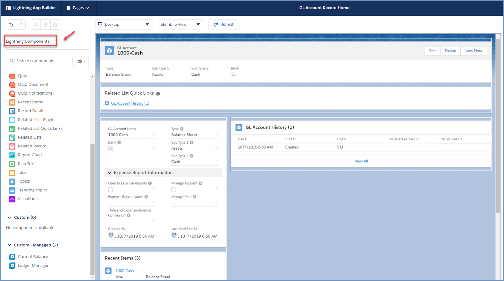The width and height of the screenshot is (504, 281).
Task: Edit the GL Account Name pencil icon
Action: point(153,135)
